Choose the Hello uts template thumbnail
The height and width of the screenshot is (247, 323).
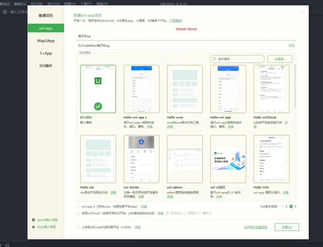point(98,159)
